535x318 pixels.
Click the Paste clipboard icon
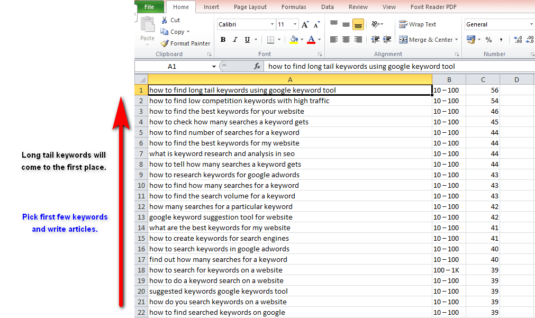pos(148,25)
